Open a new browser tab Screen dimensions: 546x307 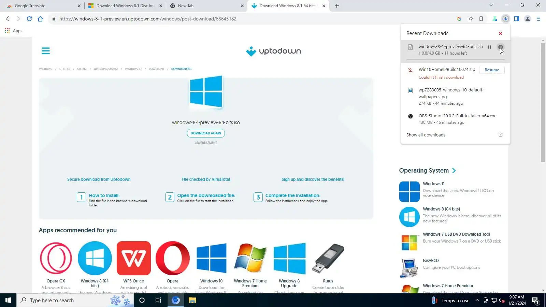point(337,6)
